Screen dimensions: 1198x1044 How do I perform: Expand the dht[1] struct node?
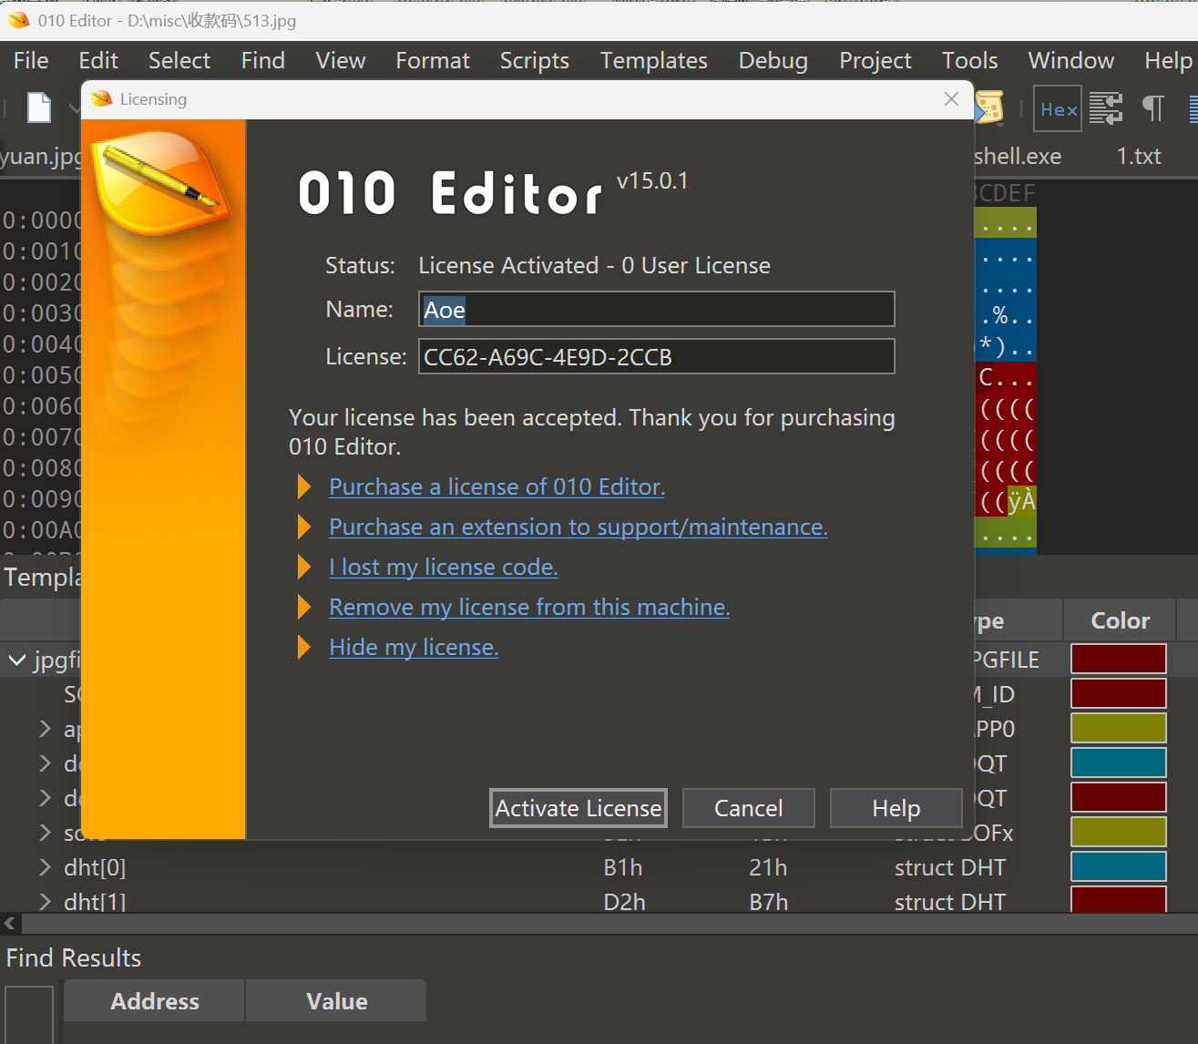[x=45, y=902]
